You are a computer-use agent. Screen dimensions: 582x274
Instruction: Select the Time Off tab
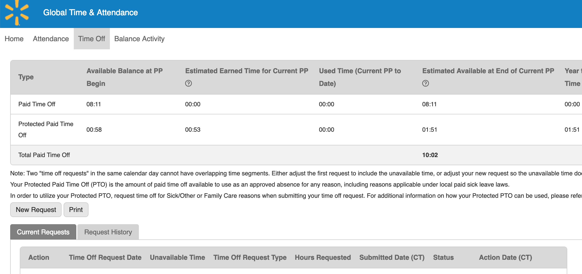click(x=92, y=39)
